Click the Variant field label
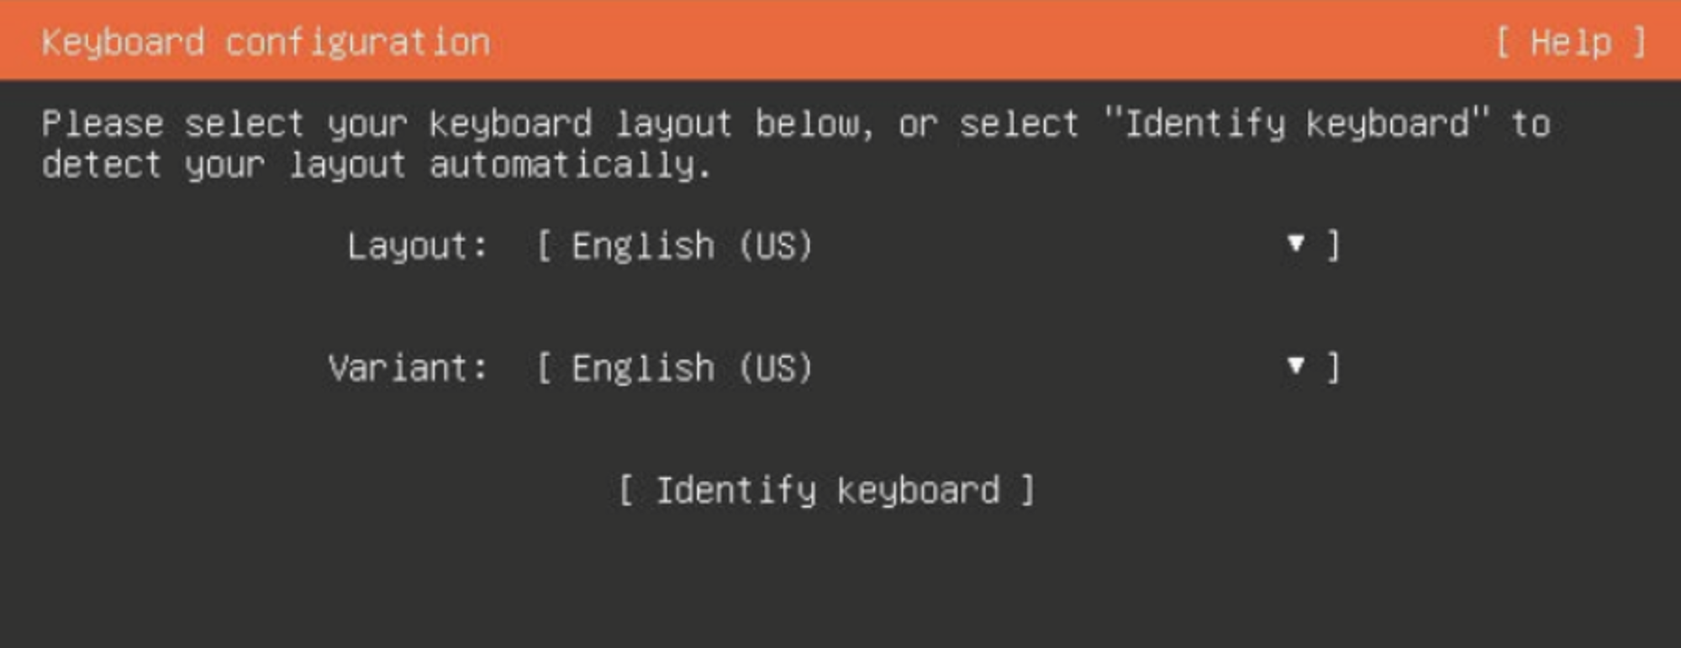Screen dimensions: 1681x648 (x=408, y=368)
